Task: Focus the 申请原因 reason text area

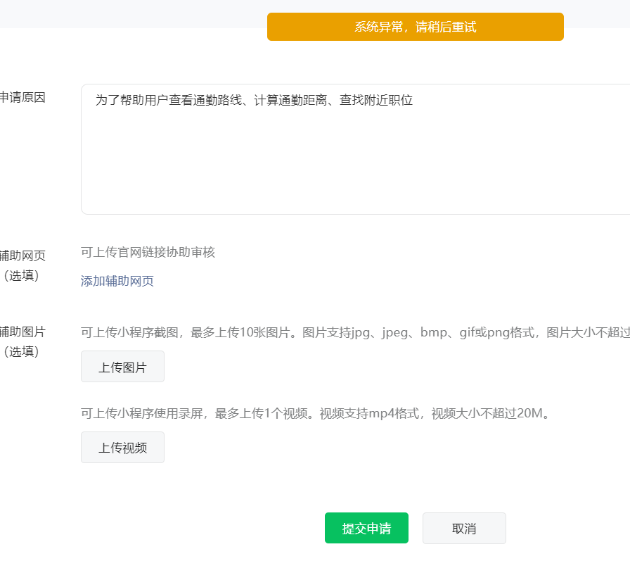Action: (x=355, y=149)
